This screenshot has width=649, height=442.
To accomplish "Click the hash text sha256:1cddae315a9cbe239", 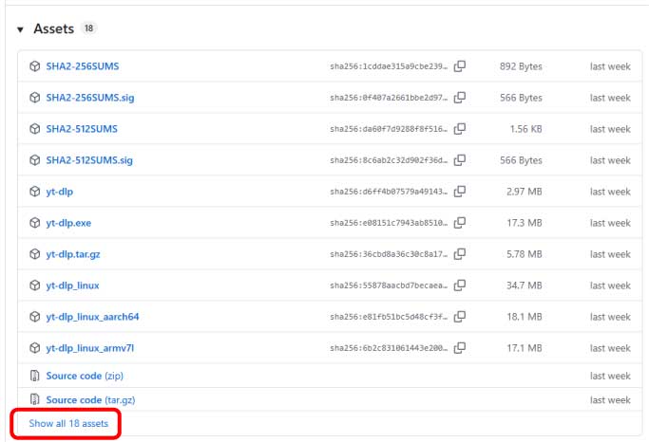I will [x=389, y=66].
